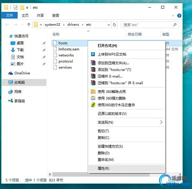Choose 删除(D) from context menu

[x=126, y=153]
